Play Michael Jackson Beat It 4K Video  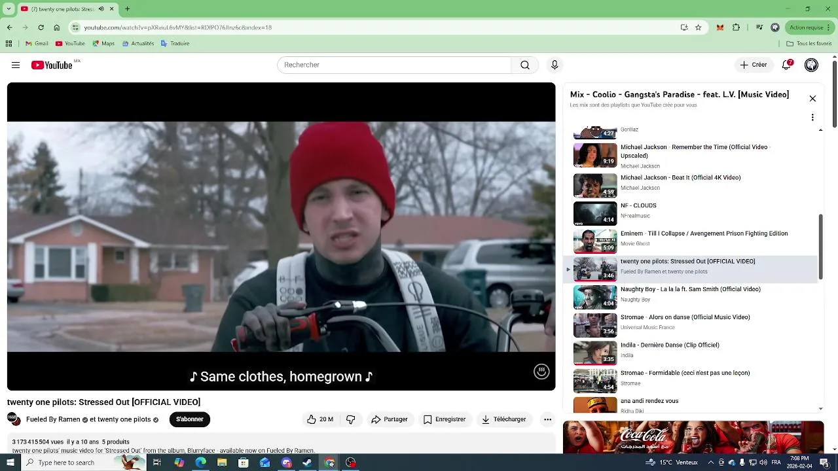click(691, 185)
